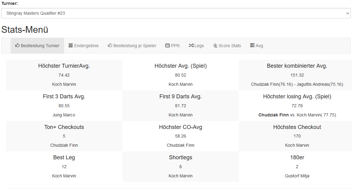Click the Bester kombinierter Avg. heading
Image resolution: width=352 pixels, height=189 pixels.
click(x=297, y=66)
